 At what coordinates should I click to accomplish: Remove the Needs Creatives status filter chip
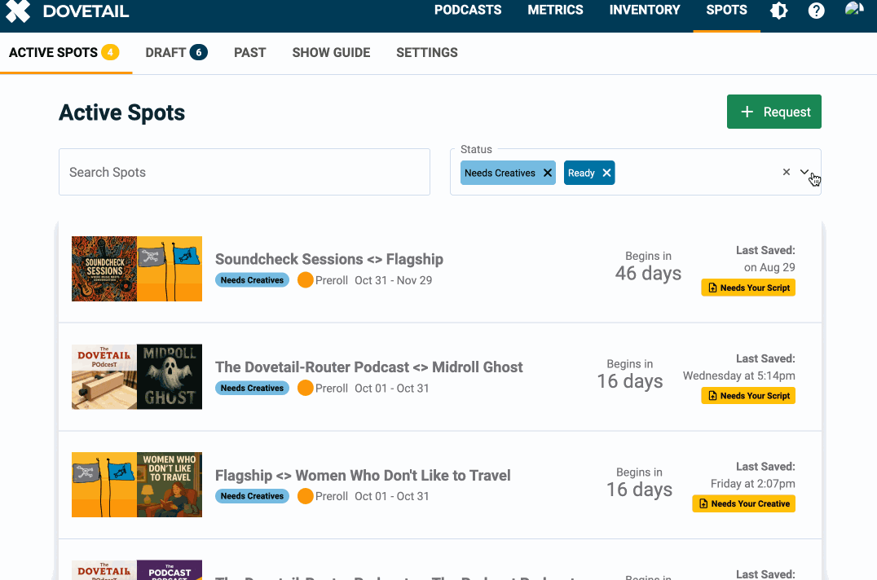[x=548, y=173]
